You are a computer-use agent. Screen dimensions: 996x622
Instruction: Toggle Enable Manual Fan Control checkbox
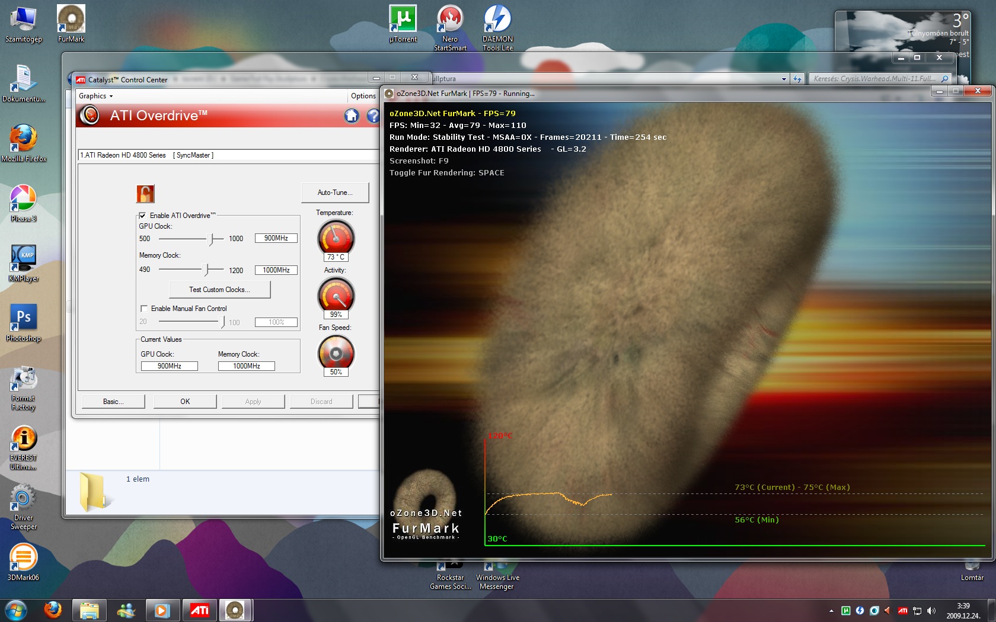pyautogui.click(x=143, y=309)
